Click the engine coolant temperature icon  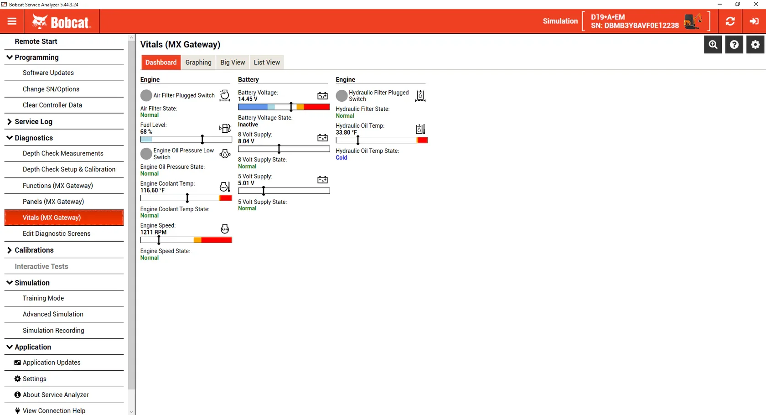(225, 187)
